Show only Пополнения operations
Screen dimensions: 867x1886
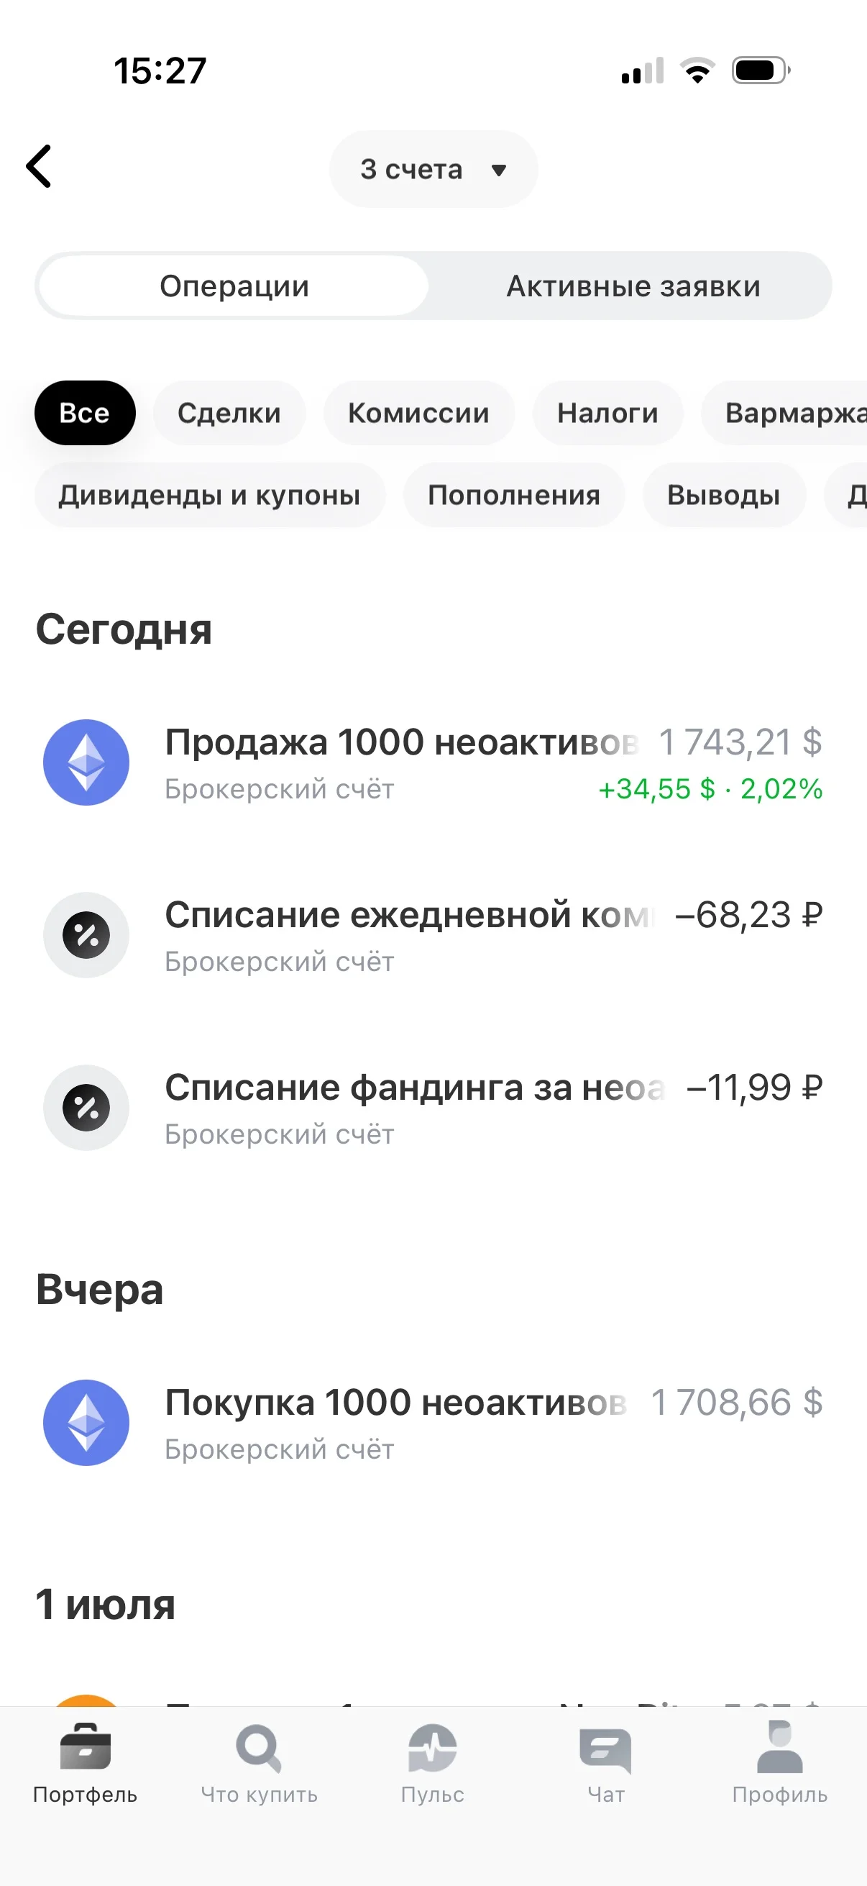[514, 495]
